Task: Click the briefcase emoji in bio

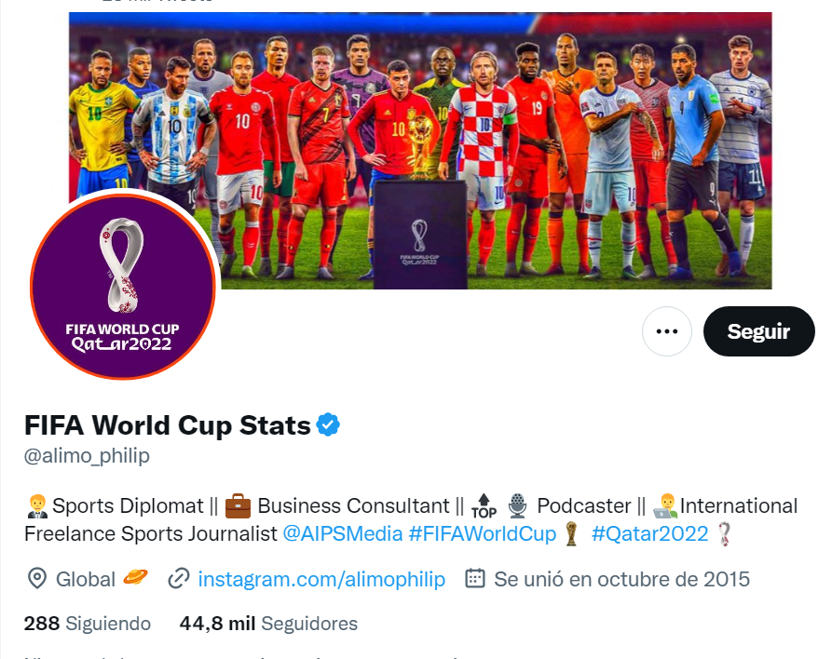Action: point(239,506)
